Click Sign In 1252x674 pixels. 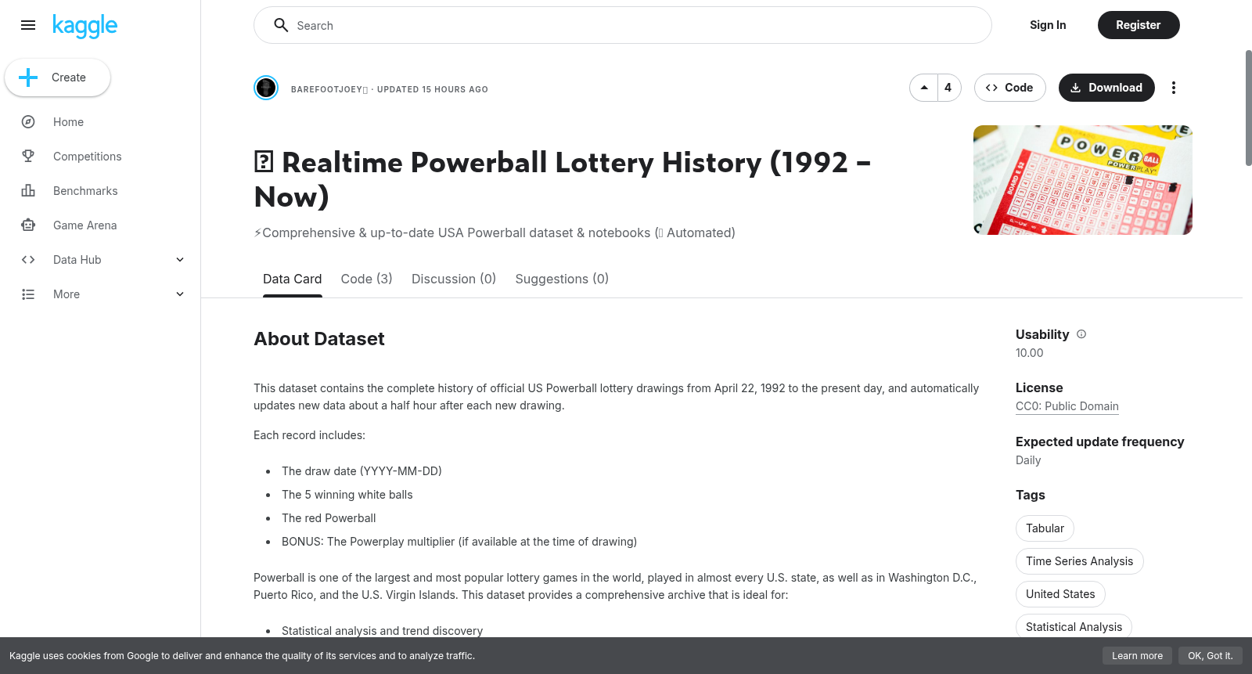coord(1048,25)
